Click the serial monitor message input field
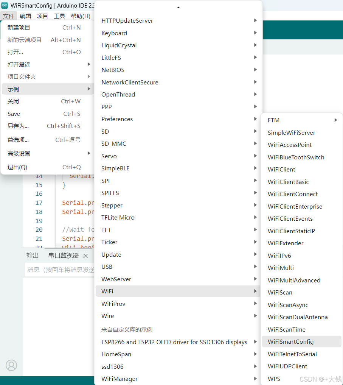 pyautogui.click(x=60, y=270)
